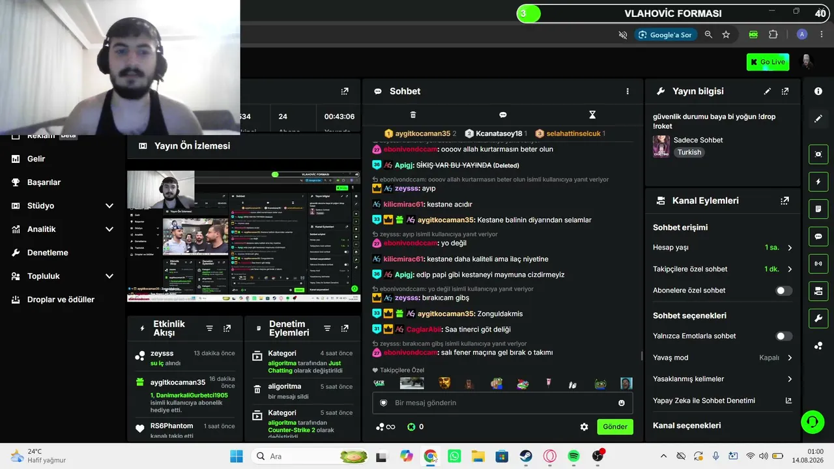
Task: Click the Sadece Sohbet category thumbnail
Action: coord(661,146)
